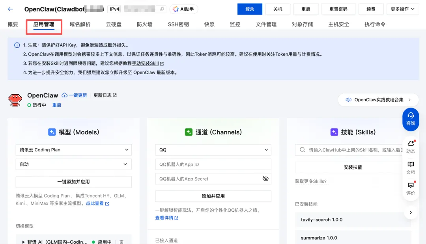Open the 动态 cloud icon in side panel
Screen dimensions: 426x244
(x=411, y=143)
